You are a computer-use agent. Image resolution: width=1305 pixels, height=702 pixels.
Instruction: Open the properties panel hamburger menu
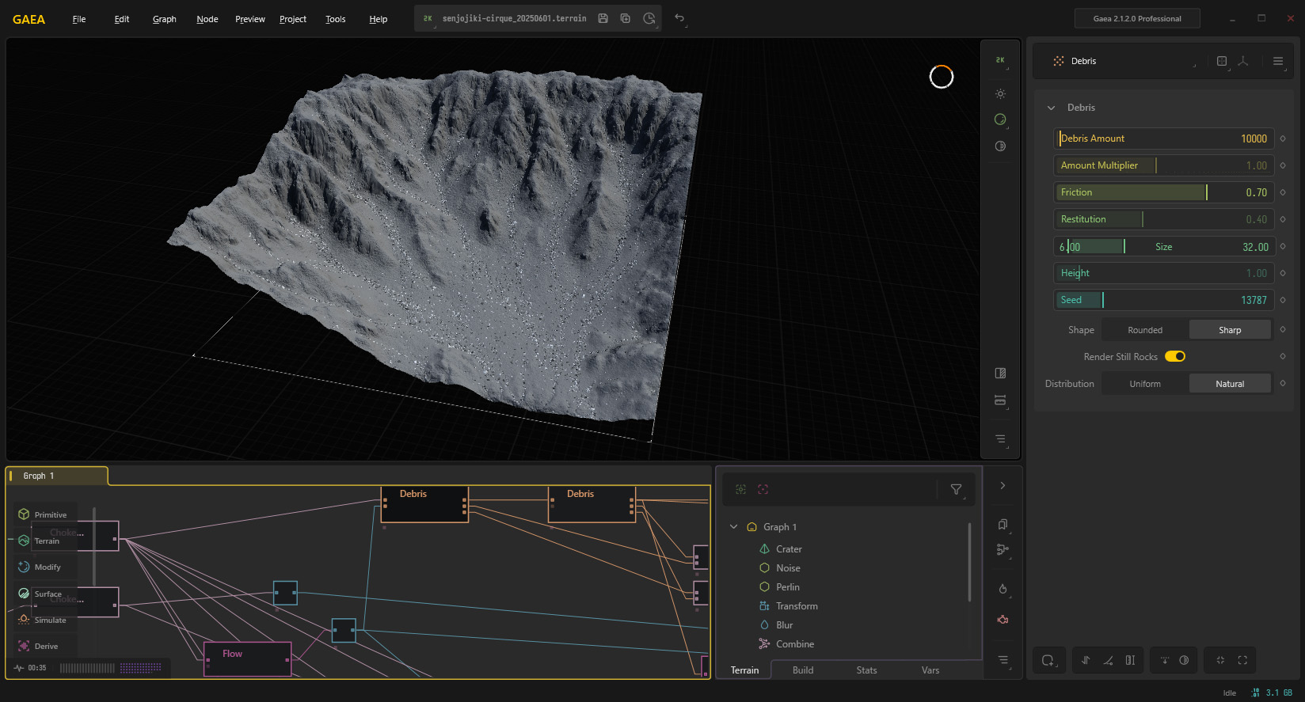pyautogui.click(x=1278, y=61)
